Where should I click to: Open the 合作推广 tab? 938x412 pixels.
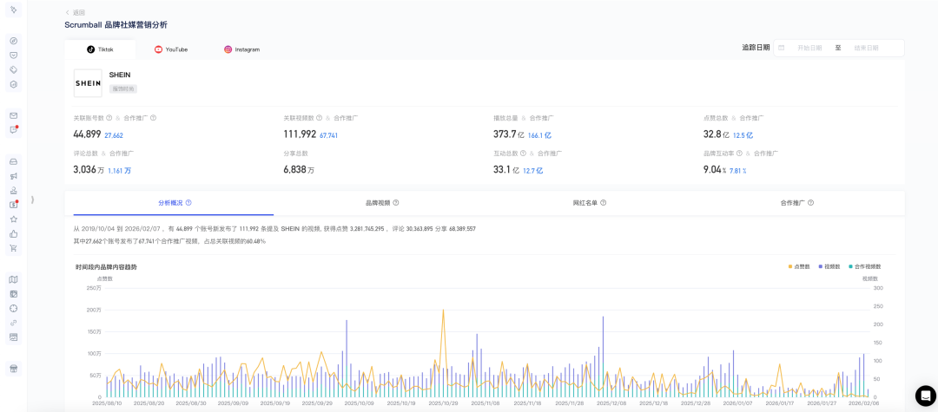[x=796, y=203]
